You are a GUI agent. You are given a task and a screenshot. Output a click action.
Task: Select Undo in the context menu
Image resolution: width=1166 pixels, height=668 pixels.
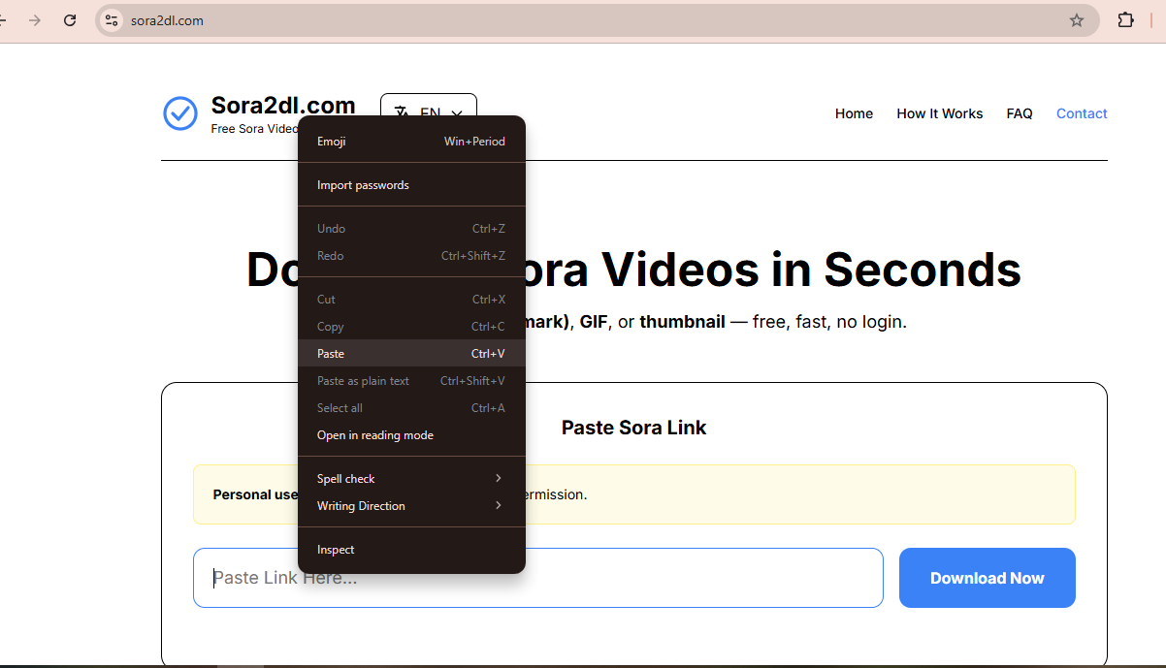(331, 228)
